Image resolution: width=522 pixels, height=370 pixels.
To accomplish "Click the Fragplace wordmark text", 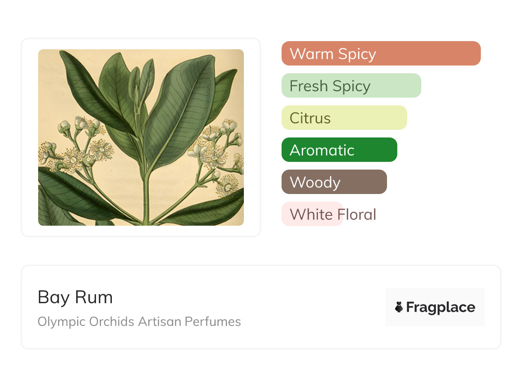I will pos(441,307).
